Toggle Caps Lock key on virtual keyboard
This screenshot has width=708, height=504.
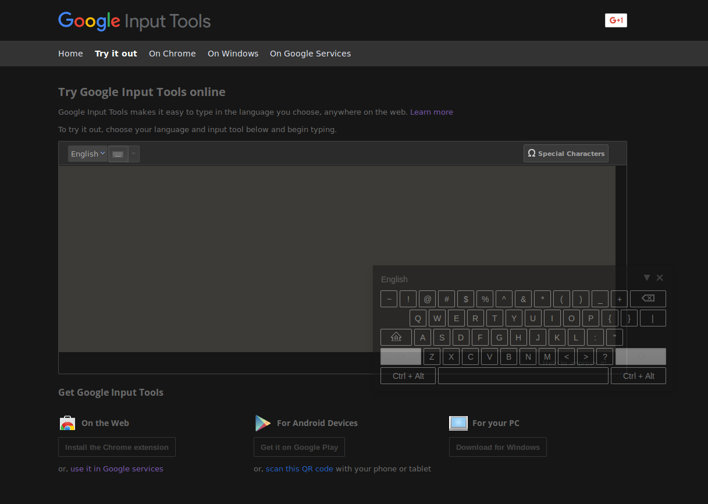[x=396, y=337]
